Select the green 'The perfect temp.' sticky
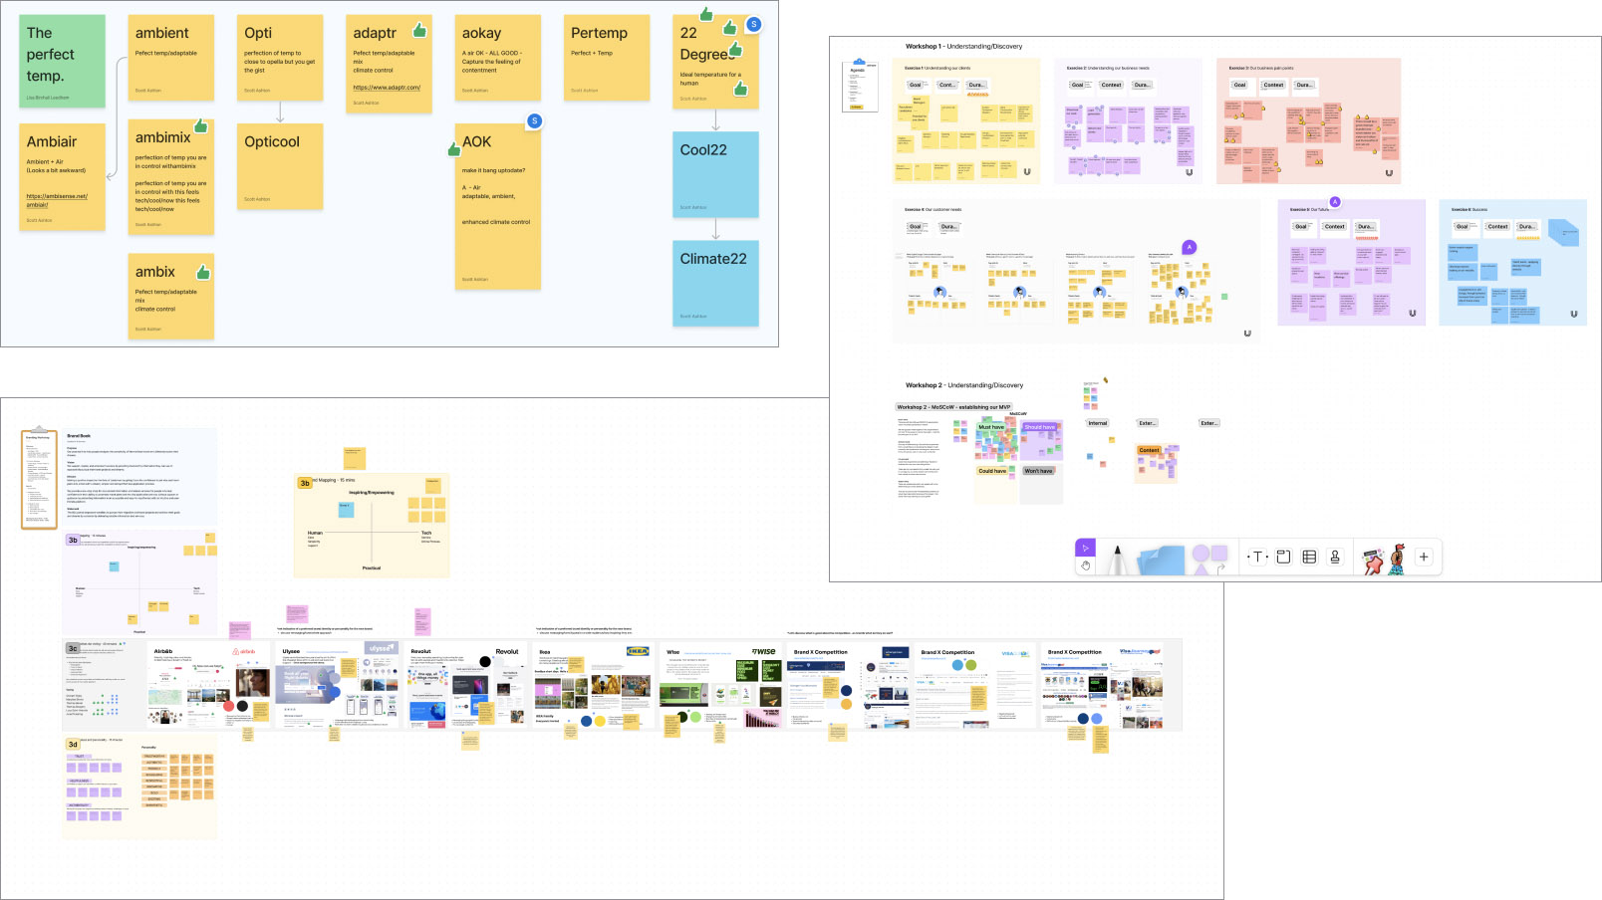Screen dimensions: 1602x900 [62, 61]
